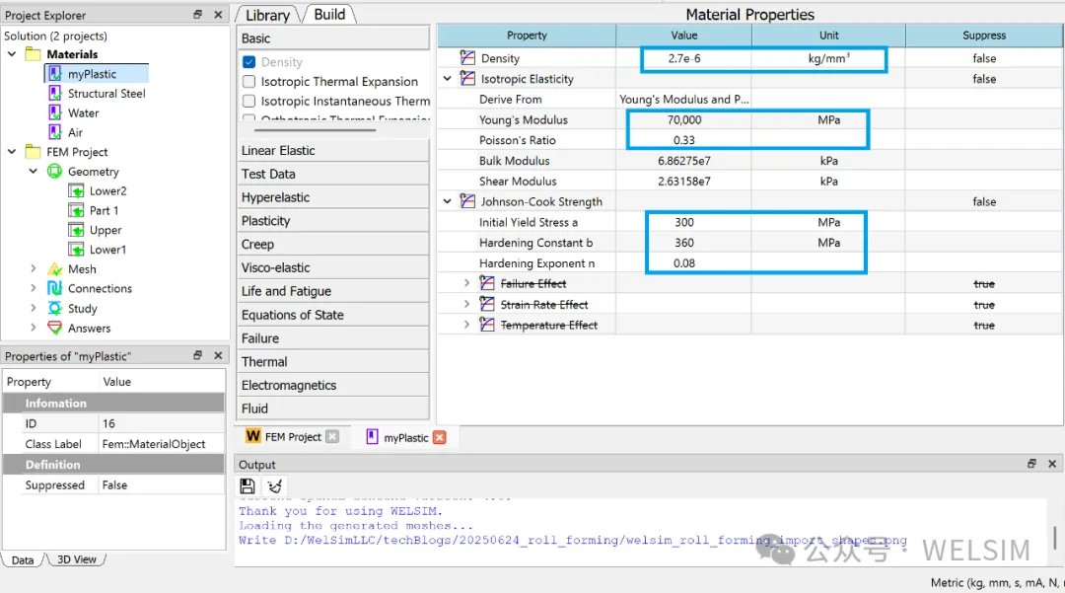The image size is (1065, 593).
Task: Collapse the Materials tree node
Action: (12, 53)
